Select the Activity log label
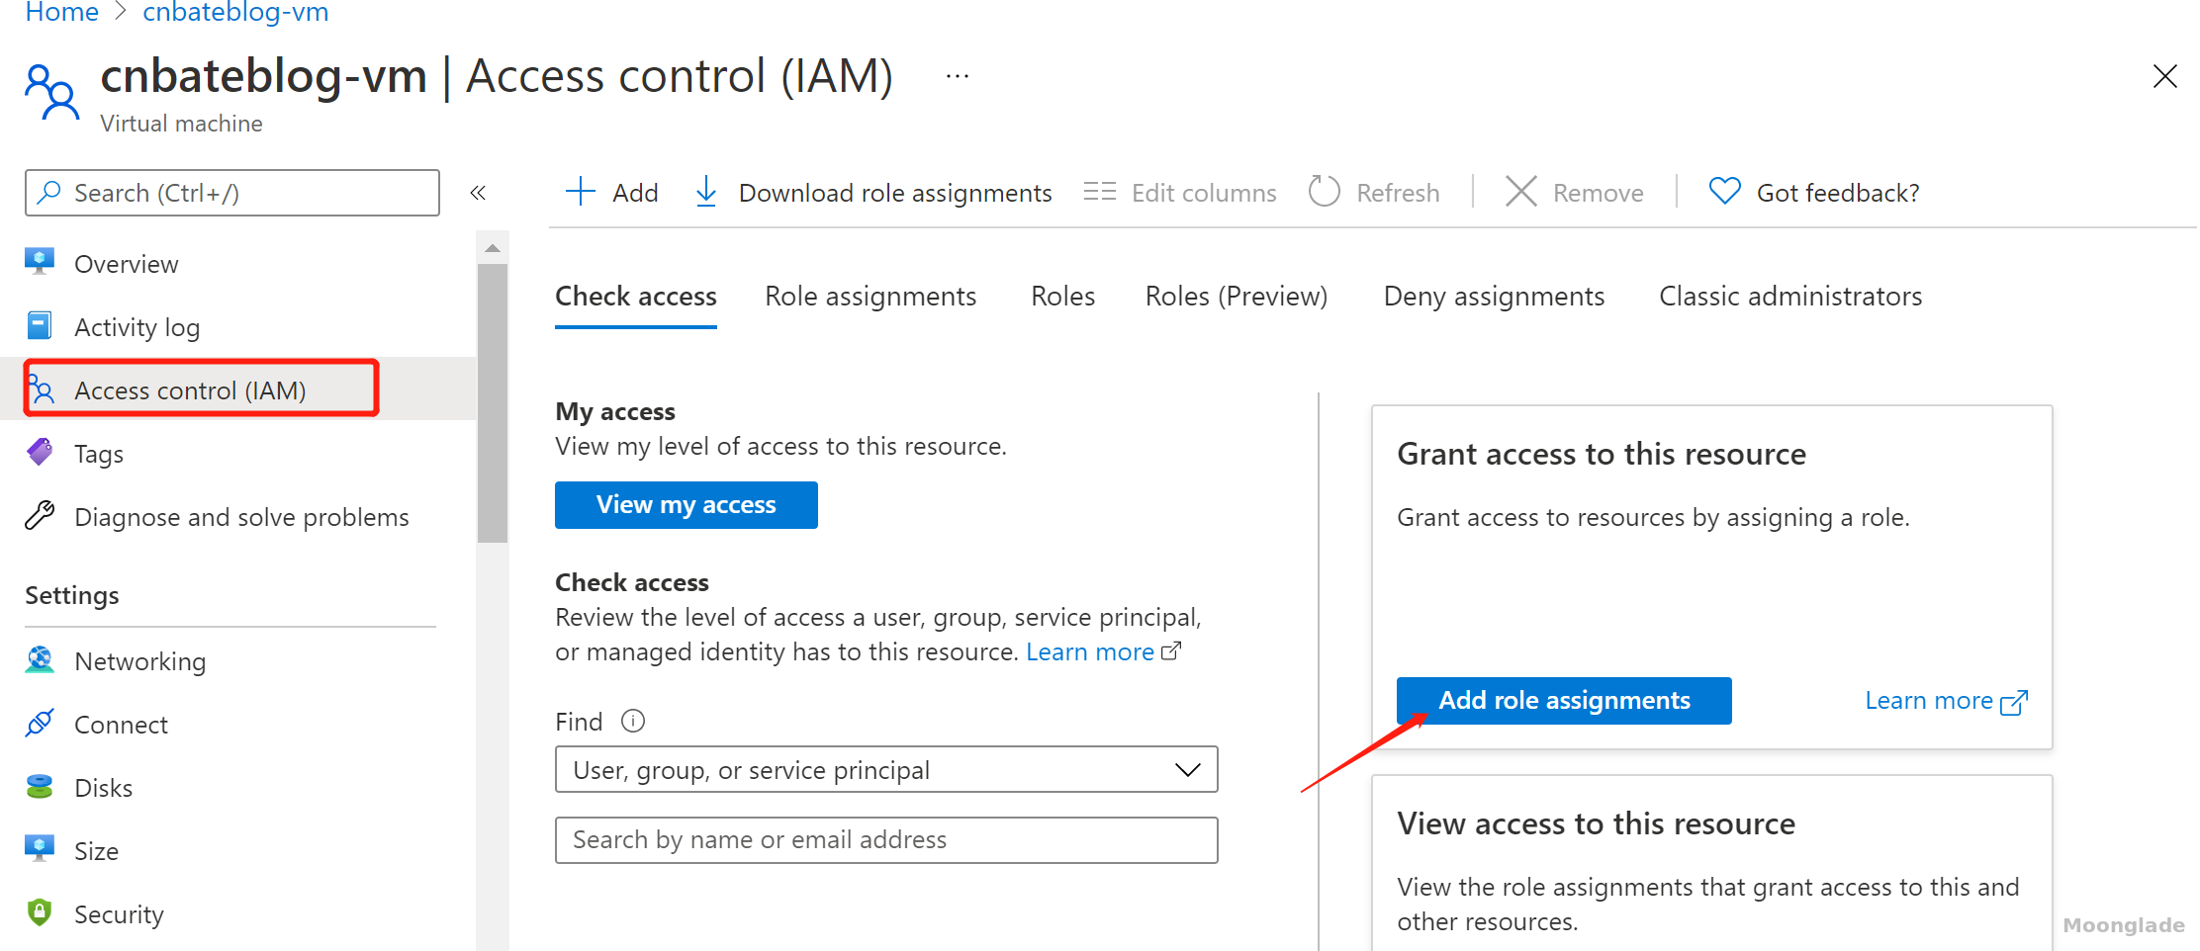This screenshot has width=2200, height=951. point(137,327)
